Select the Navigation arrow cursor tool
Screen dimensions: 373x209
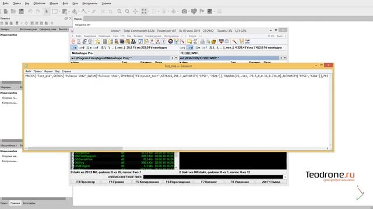coord(47,12)
